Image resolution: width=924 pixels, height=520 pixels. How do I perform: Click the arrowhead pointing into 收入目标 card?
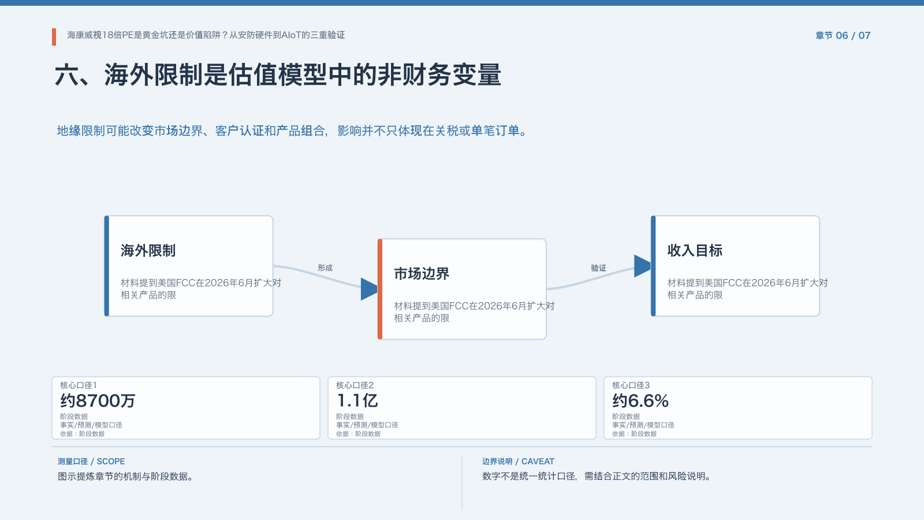642,266
